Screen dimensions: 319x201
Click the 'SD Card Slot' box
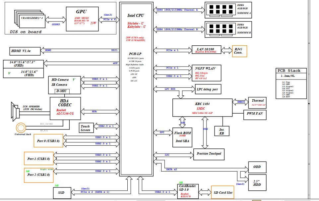223,192
